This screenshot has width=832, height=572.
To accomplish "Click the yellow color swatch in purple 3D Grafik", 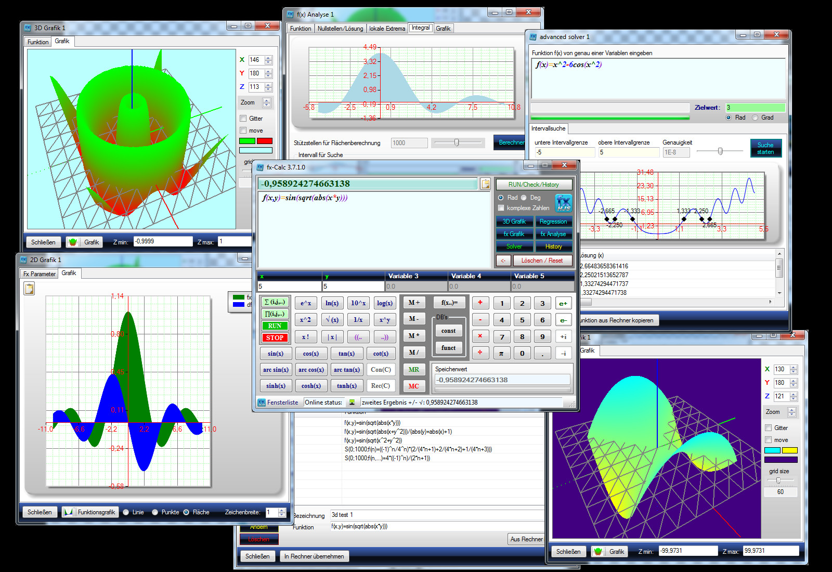I will point(790,450).
